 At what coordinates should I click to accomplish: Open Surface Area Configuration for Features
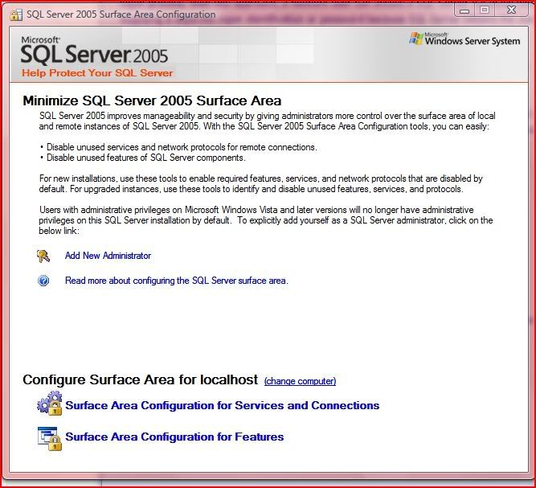[x=174, y=437]
